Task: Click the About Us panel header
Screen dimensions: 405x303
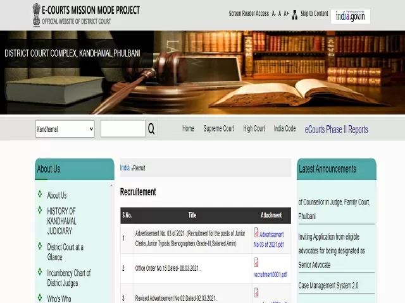Action: (x=75, y=169)
